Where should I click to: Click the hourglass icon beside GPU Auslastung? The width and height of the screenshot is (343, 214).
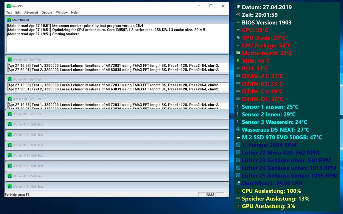(238, 206)
